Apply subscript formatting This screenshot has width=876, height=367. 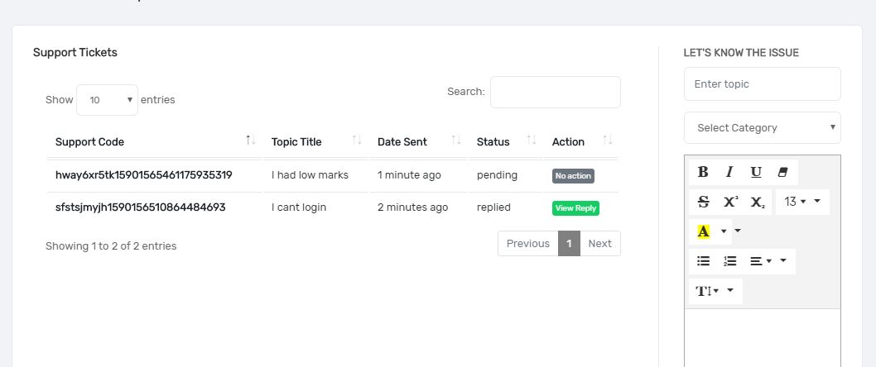pyautogui.click(x=757, y=202)
